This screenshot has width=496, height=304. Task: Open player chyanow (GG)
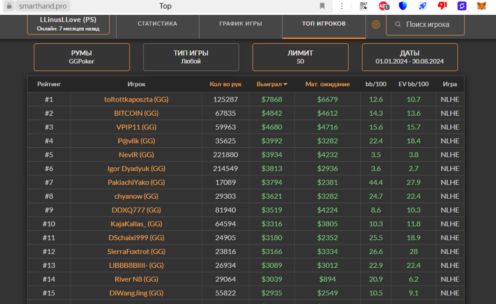coord(136,196)
